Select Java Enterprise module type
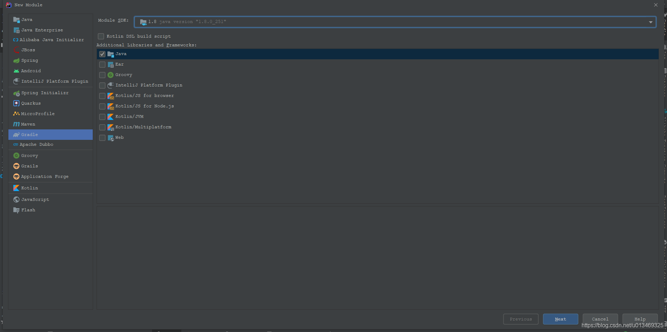This screenshot has width=667, height=332. coord(51,30)
